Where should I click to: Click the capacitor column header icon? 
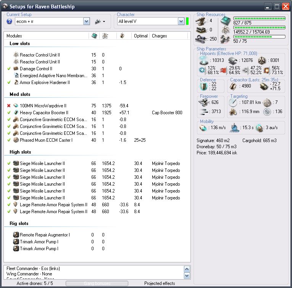(x=122, y=36)
